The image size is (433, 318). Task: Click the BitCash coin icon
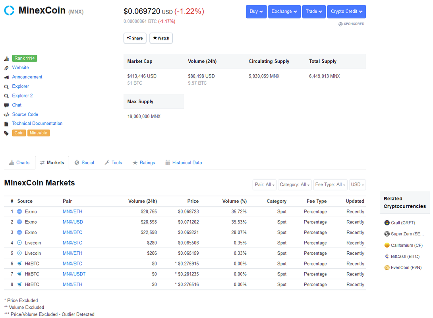coord(387,256)
